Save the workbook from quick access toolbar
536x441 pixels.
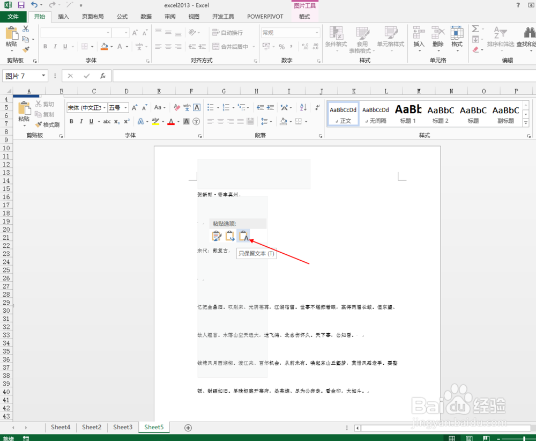point(21,5)
